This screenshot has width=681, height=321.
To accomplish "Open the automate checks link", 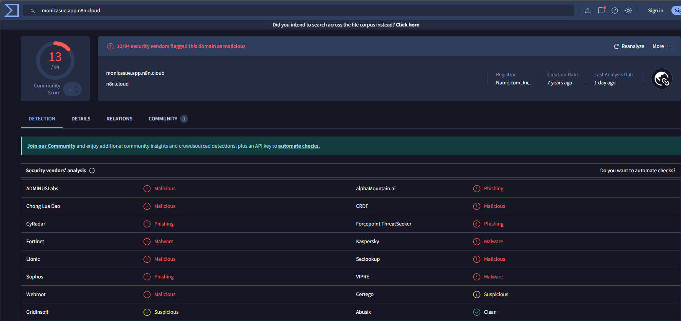I will pos(299,146).
